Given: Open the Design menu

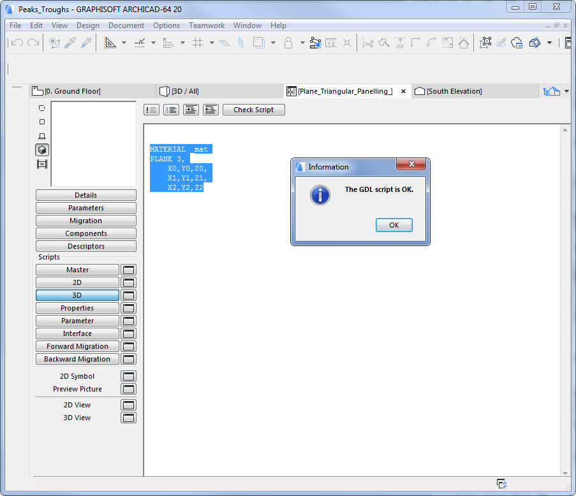Looking at the screenshot, I should coord(88,26).
